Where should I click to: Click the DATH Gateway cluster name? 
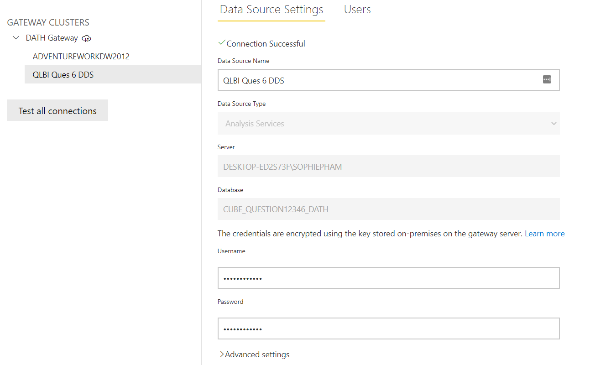click(x=52, y=38)
